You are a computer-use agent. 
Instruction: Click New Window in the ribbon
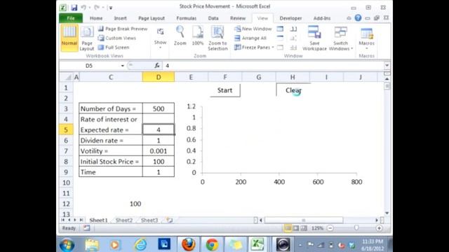coord(253,29)
